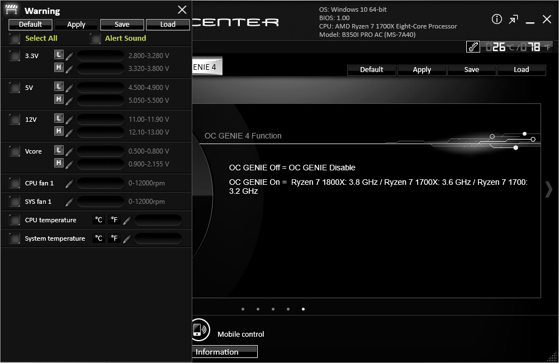Click the 3.3V high limit input field
This screenshot has width=559, height=363.
101,69
